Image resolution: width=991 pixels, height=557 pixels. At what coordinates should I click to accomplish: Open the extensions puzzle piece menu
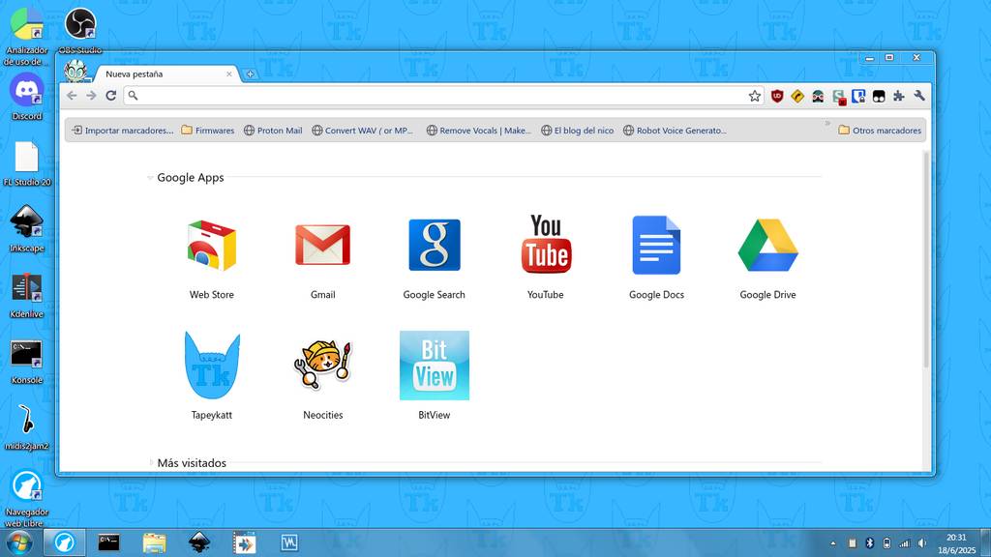(x=899, y=96)
